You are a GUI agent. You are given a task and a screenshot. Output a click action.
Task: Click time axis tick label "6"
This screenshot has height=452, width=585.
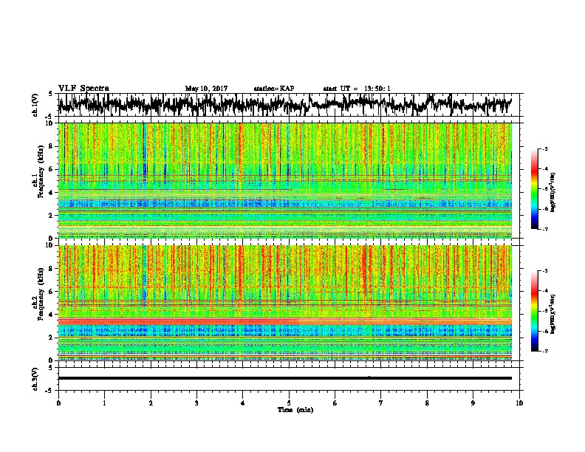[x=335, y=403]
